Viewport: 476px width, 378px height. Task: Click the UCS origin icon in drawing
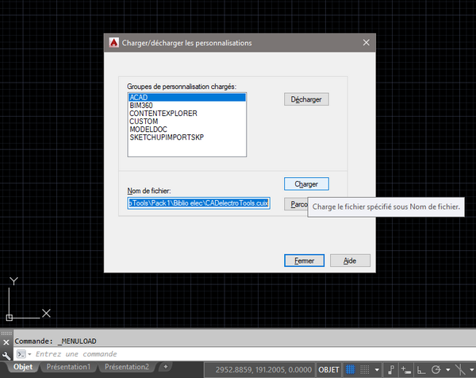click(10, 318)
